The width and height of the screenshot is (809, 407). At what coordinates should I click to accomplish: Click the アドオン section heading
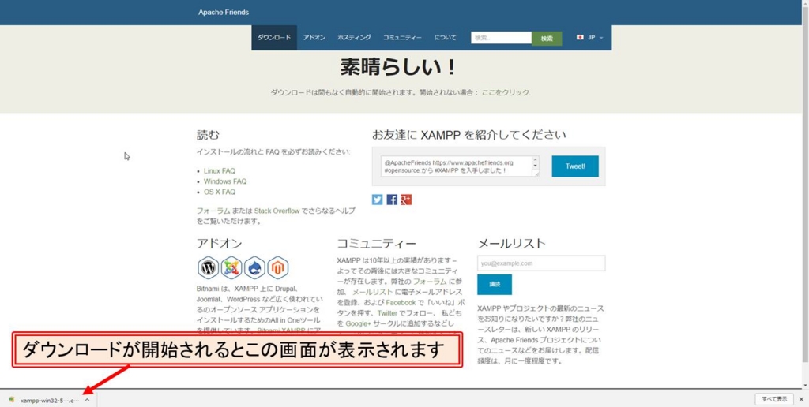pyautogui.click(x=220, y=243)
